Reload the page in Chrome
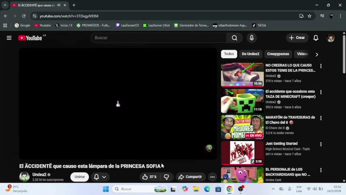Viewport: 346px width, 195px height. click(x=24, y=16)
